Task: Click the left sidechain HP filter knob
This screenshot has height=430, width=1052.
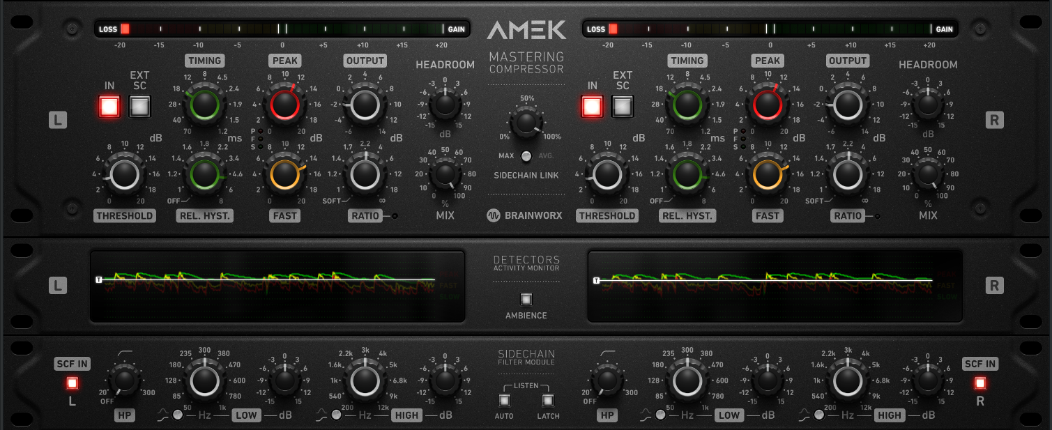Action: click(x=124, y=381)
